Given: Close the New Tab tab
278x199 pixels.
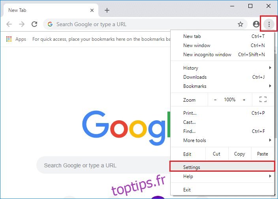Looking at the screenshot, I should [x=92, y=10].
